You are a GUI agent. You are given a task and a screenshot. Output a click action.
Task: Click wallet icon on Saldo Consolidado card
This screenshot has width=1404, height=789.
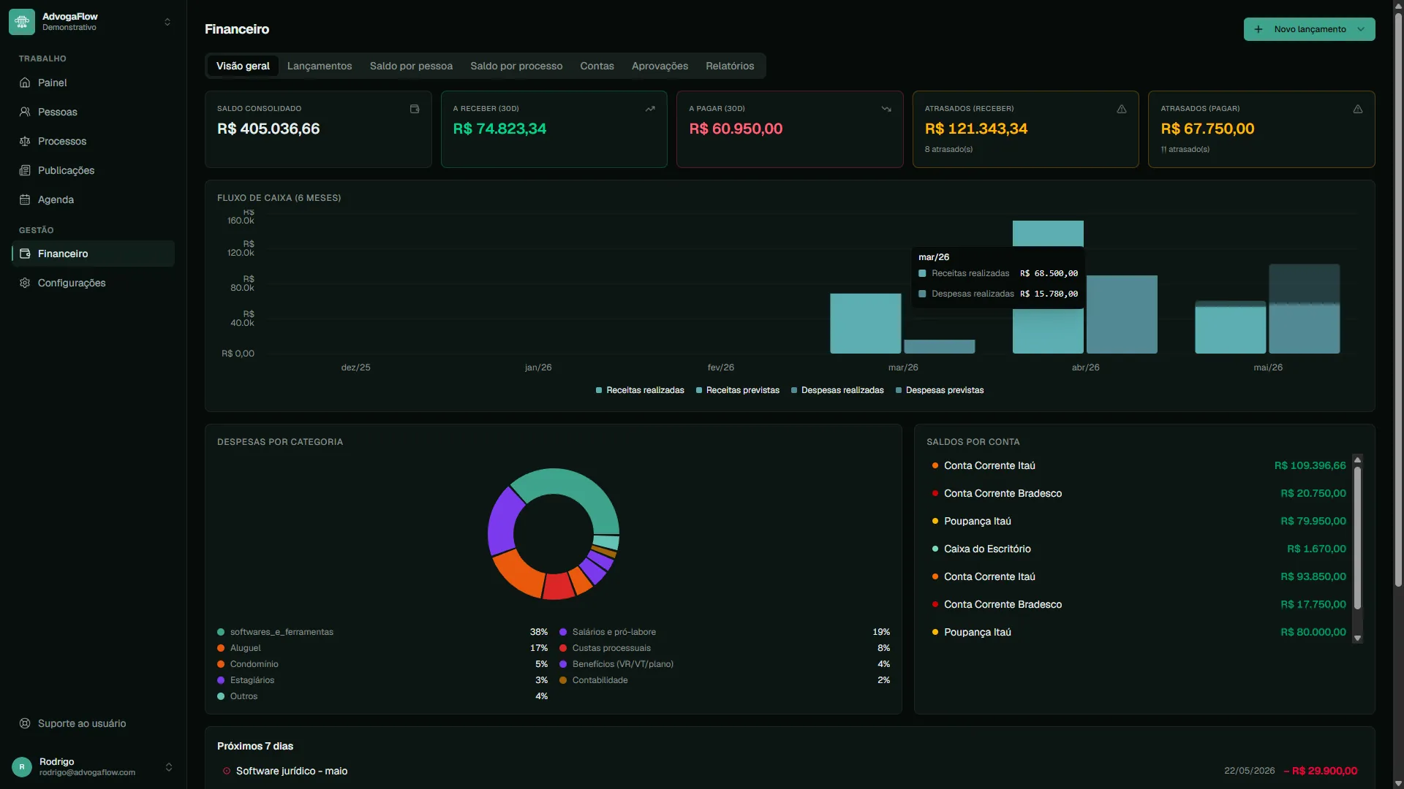[415, 109]
